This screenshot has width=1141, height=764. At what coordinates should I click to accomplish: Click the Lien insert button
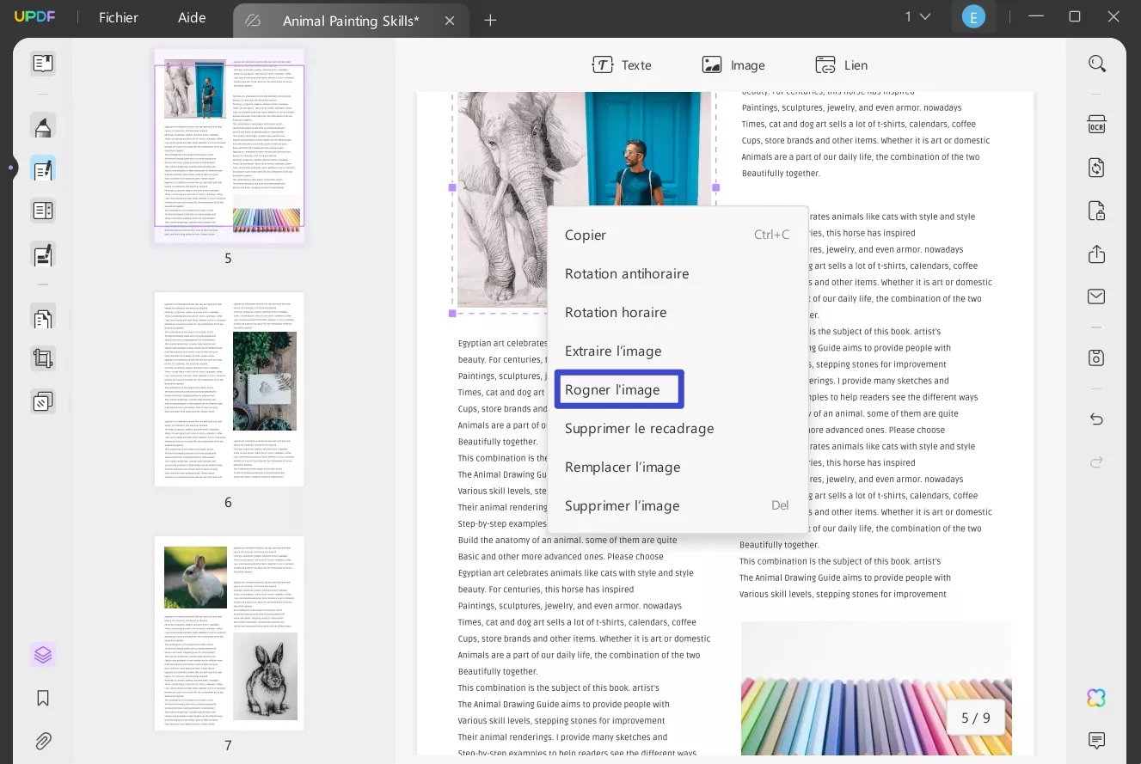click(841, 65)
